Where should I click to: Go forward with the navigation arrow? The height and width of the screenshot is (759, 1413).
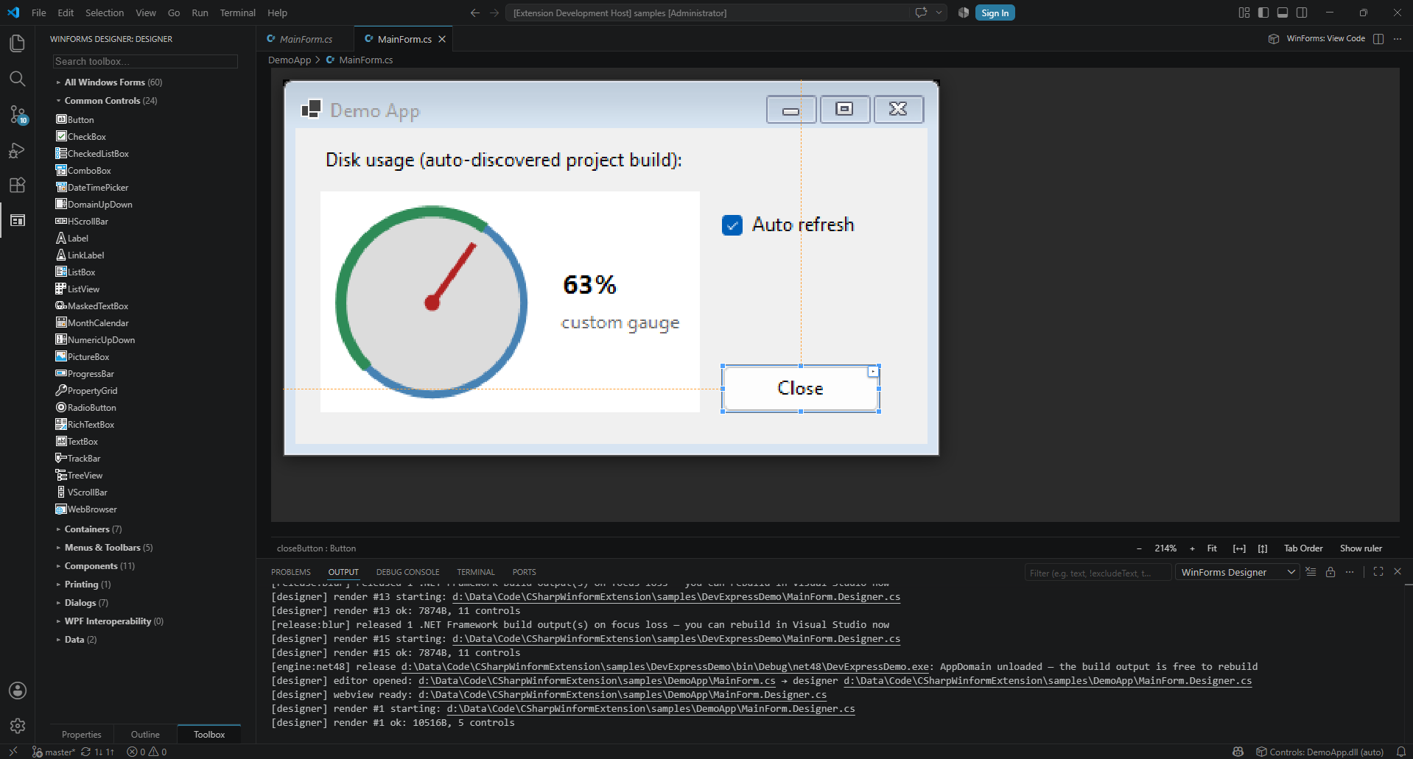pos(494,13)
